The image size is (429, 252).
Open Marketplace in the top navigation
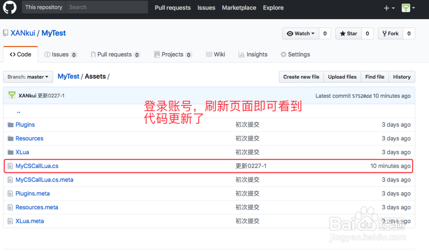point(239,8)
